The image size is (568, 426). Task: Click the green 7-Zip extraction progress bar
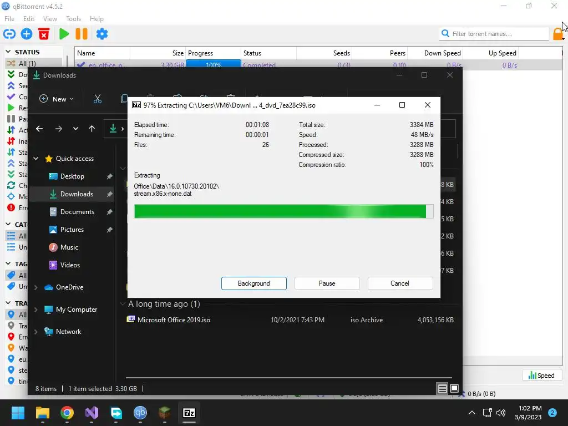pos(283,211)
